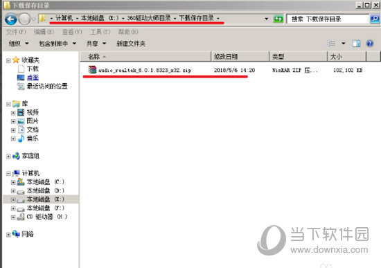Select 本地磁盘 (E:) in address path
The height and width of the screenshot is (268, 381).
pyautogui.click(x=100, y=18)
